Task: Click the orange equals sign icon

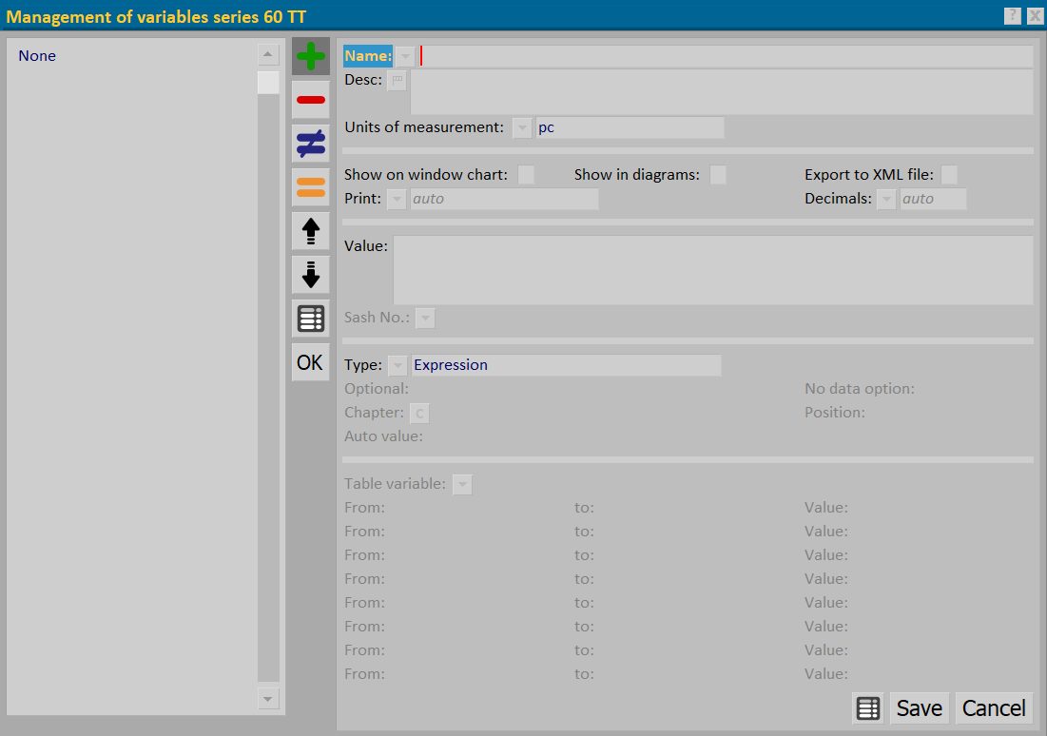Action: [x=311, y=187]
